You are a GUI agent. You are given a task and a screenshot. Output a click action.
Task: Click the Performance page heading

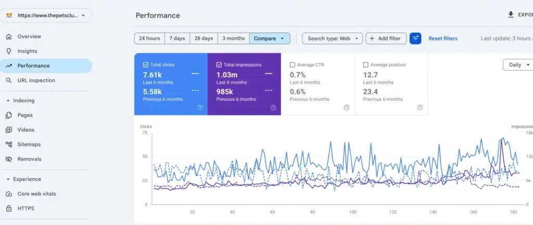pos(158,15)
